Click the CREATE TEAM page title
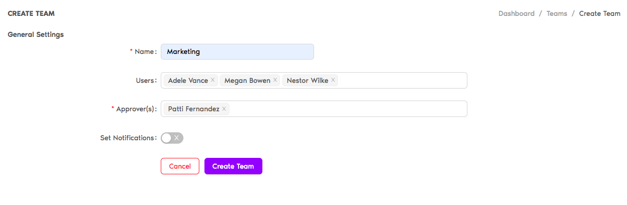 (x=31, y=14)
